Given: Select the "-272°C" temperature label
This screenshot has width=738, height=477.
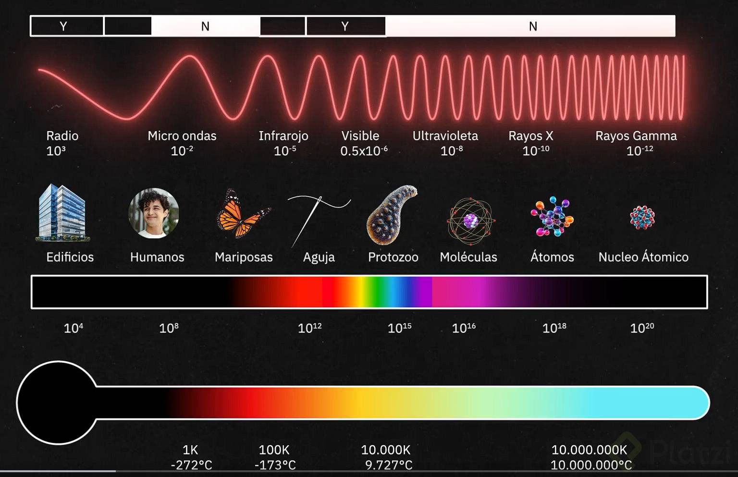Looking at the screenshot, I should [x=191, y=465].
